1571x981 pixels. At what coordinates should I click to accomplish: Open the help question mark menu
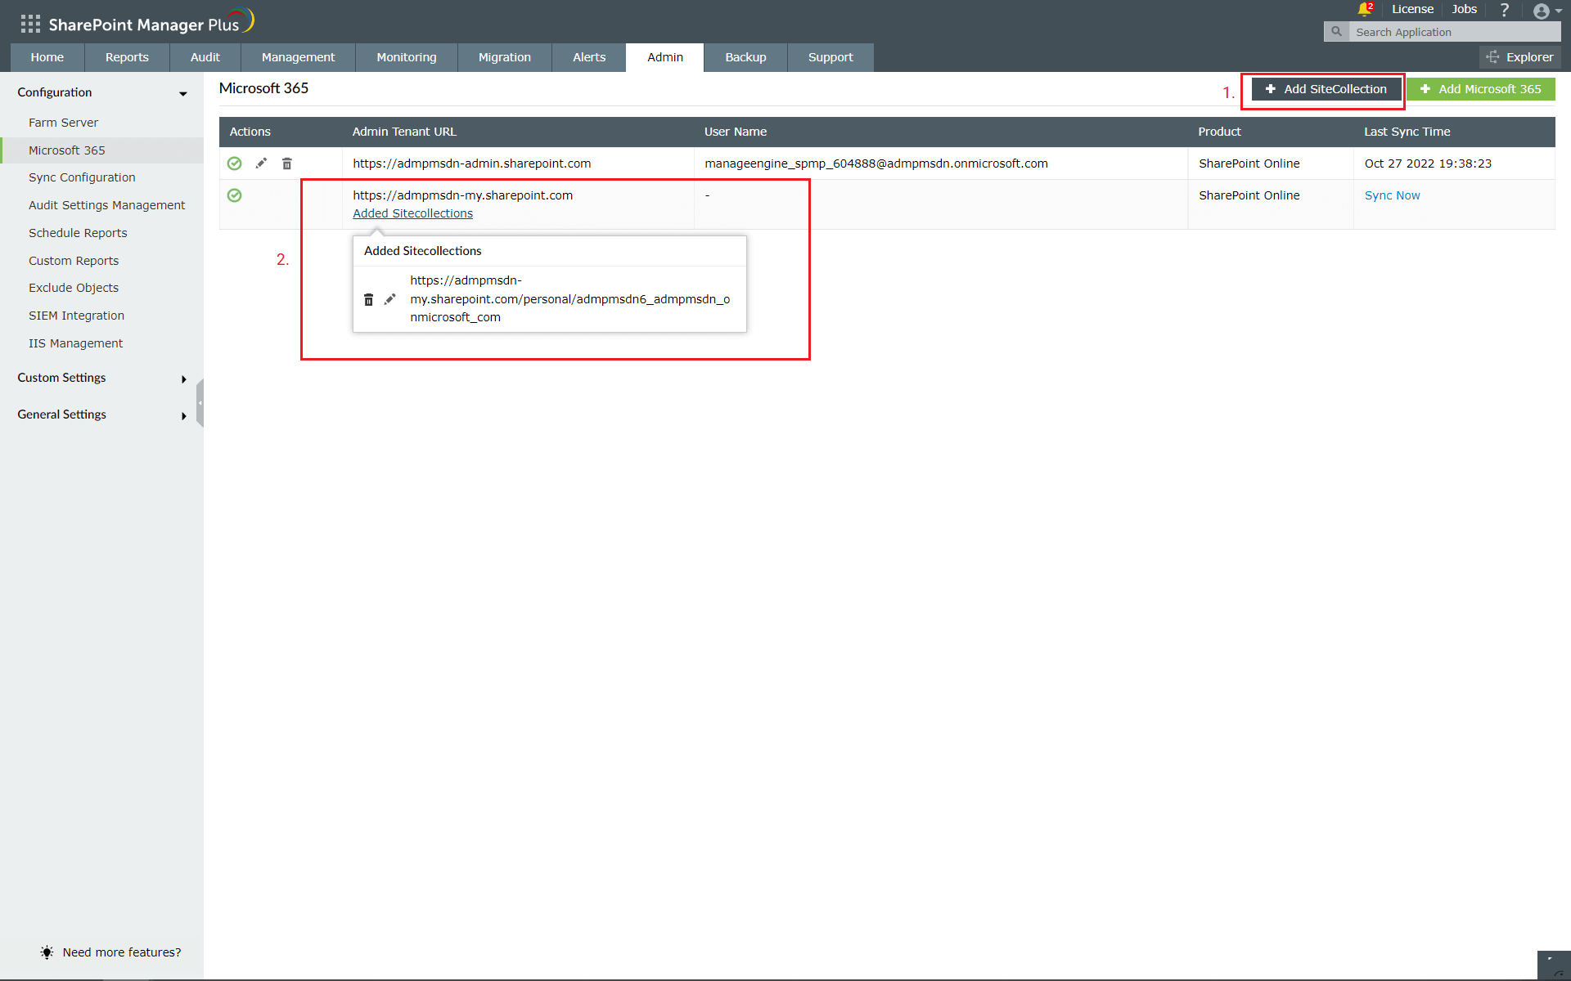pos(1504,10)
